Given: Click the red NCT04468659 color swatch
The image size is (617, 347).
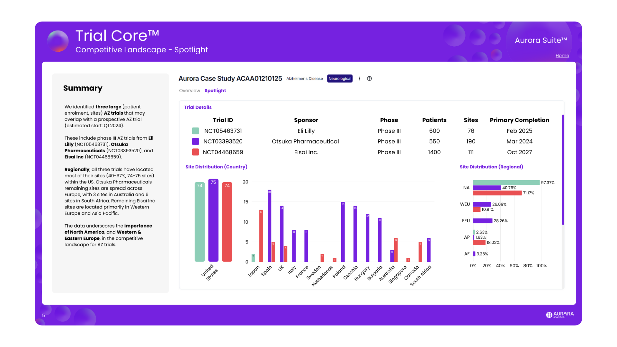Looking at the screenshot, I should pos(195,152).
